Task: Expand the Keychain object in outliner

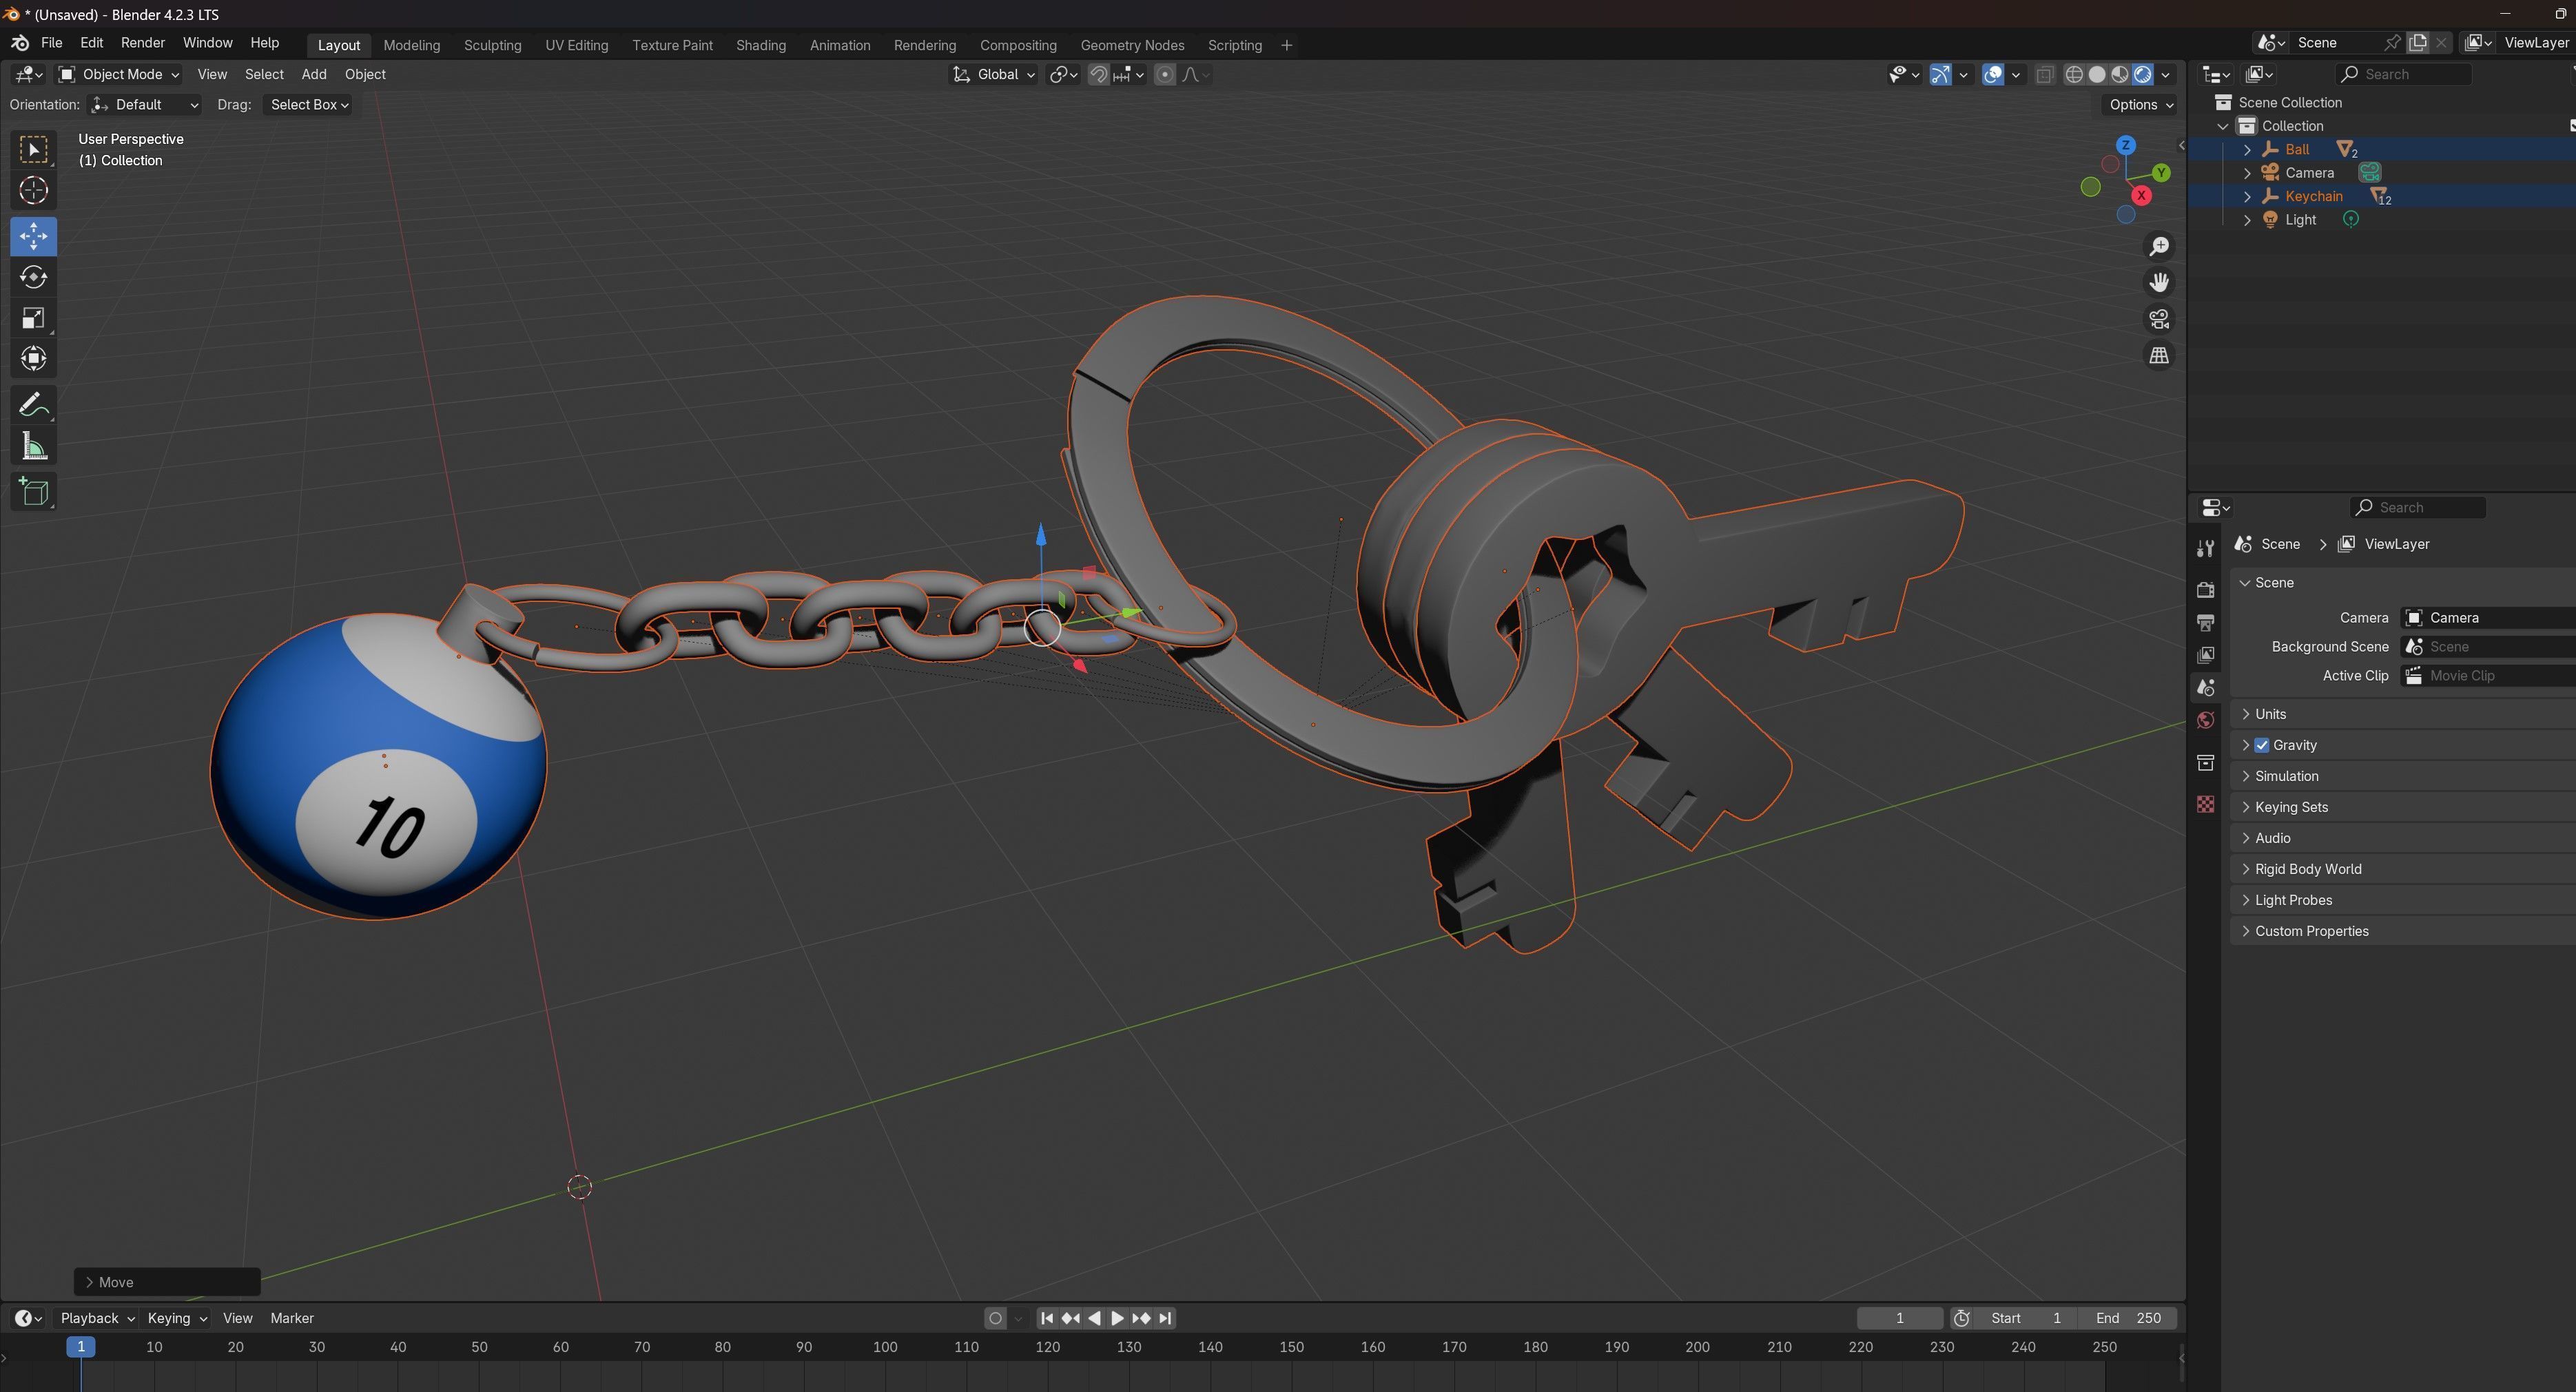Action: pos(2247,196)
